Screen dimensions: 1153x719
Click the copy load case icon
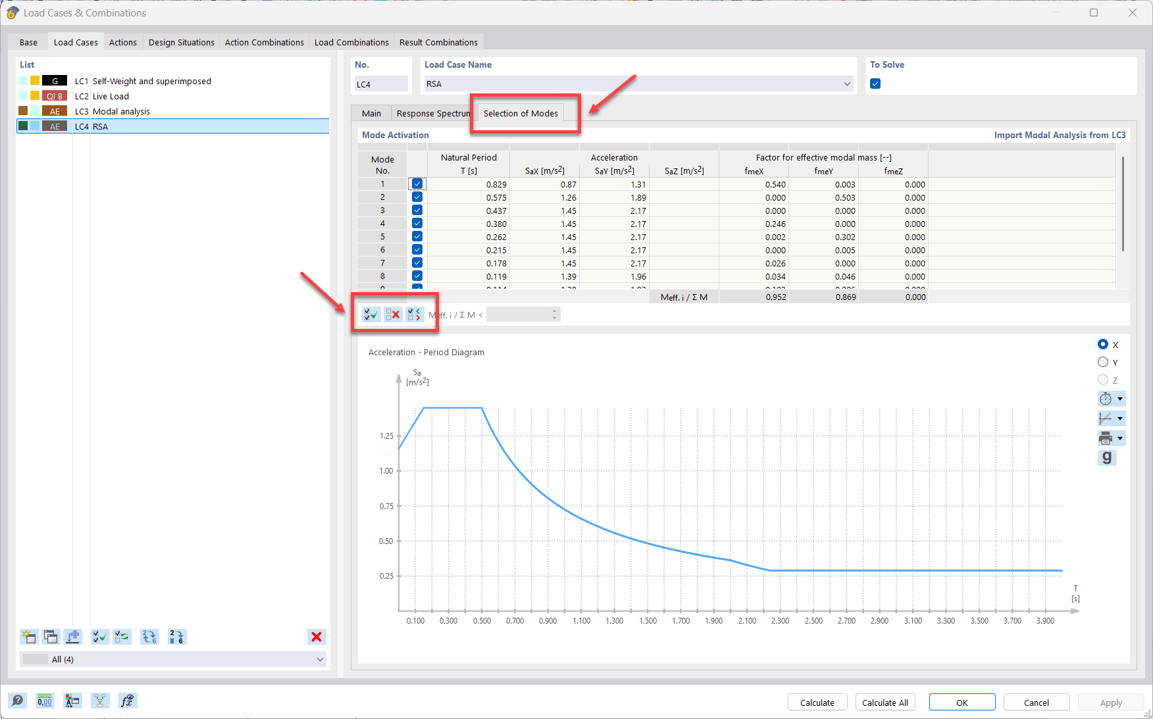click(x=51, y=637)
